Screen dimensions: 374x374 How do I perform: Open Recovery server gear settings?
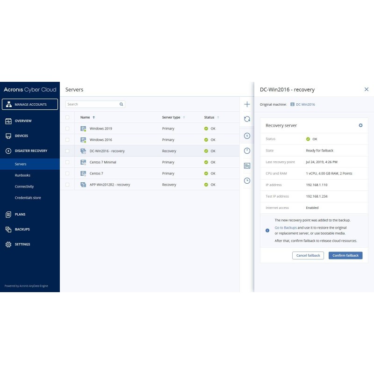(360, 125)
